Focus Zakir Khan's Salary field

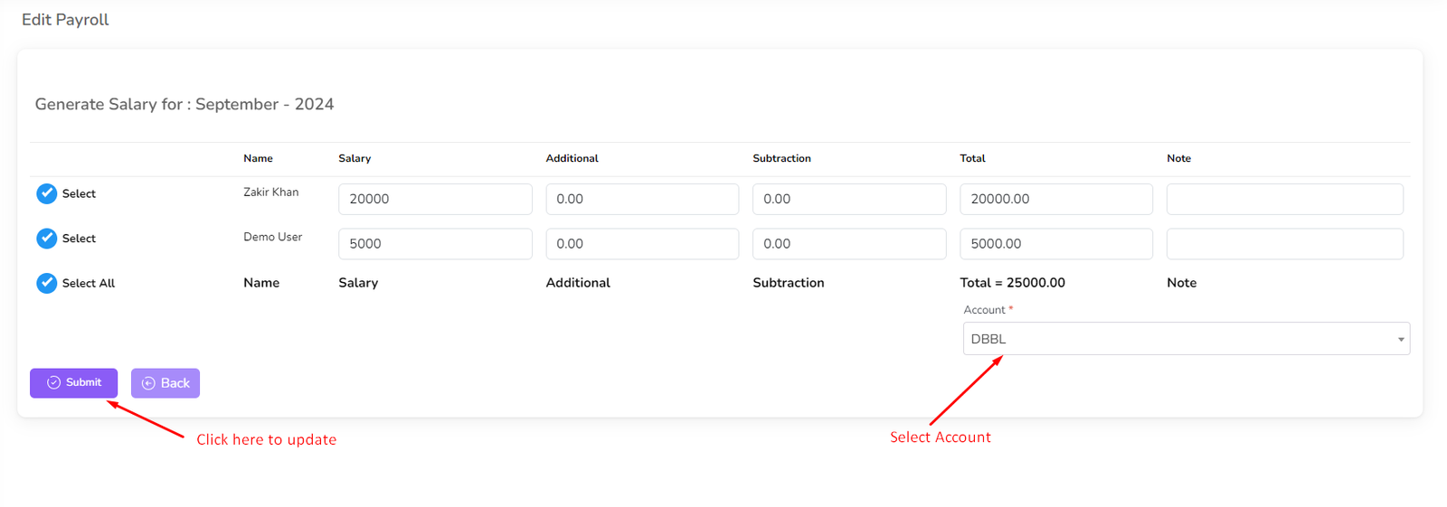(x=435, y=199)
